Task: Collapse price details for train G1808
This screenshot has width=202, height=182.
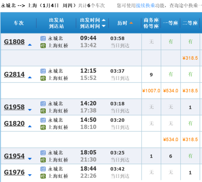Action: (x=30, y=45)
